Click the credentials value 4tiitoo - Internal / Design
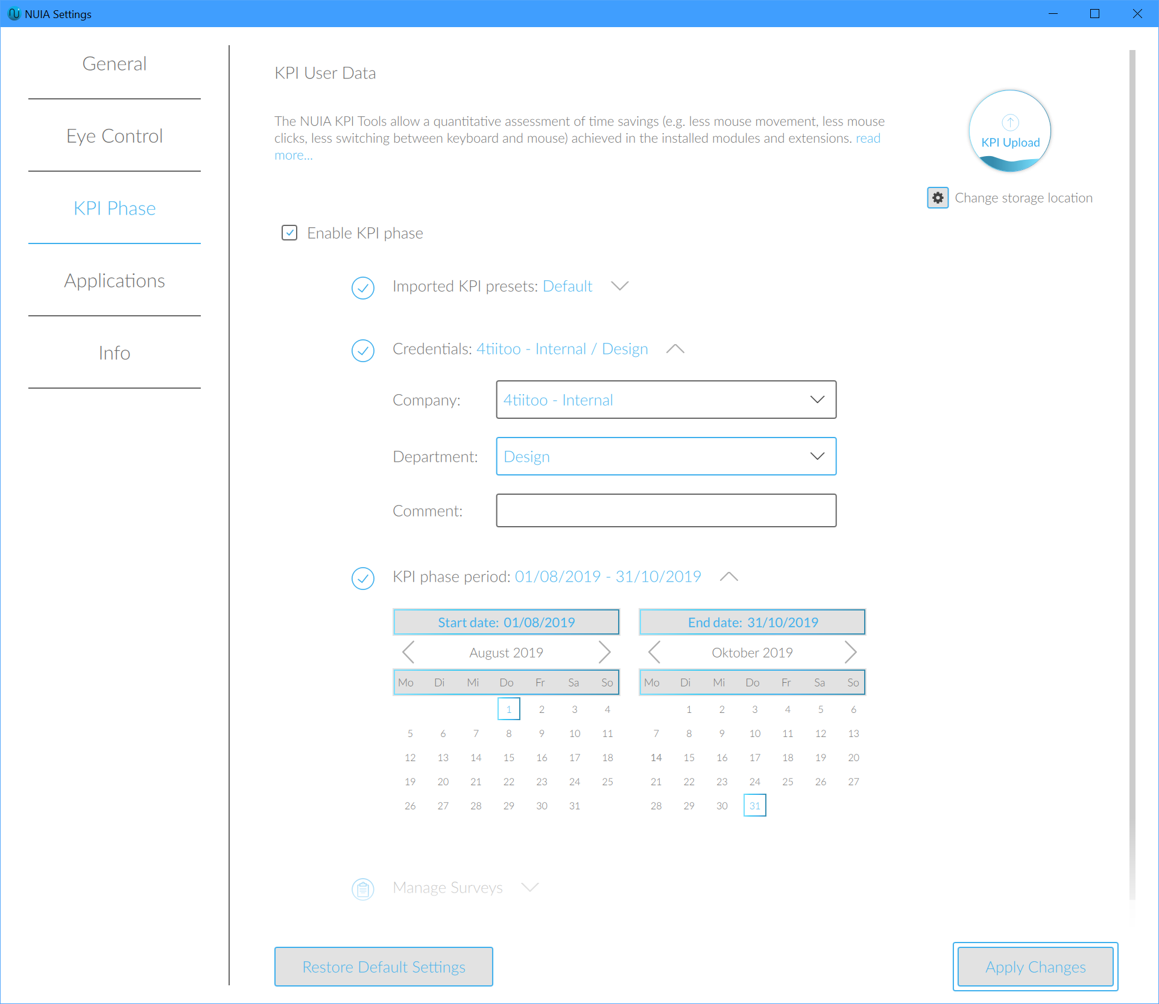This screenshot has height=1004, width=1159. coord(562,348)
